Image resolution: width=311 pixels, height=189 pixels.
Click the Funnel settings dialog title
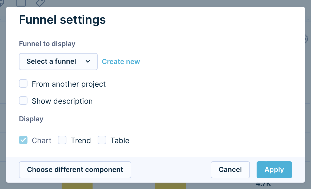(62, 20)
